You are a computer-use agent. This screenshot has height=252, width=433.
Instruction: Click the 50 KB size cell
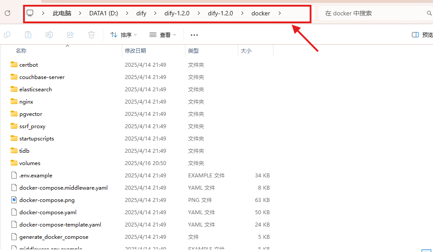[262, 212]
